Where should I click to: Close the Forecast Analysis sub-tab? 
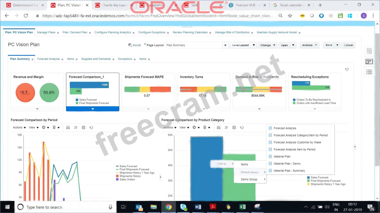62,59
